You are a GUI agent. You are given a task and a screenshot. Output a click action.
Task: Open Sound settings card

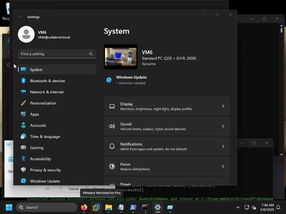(x=167, y=126)
